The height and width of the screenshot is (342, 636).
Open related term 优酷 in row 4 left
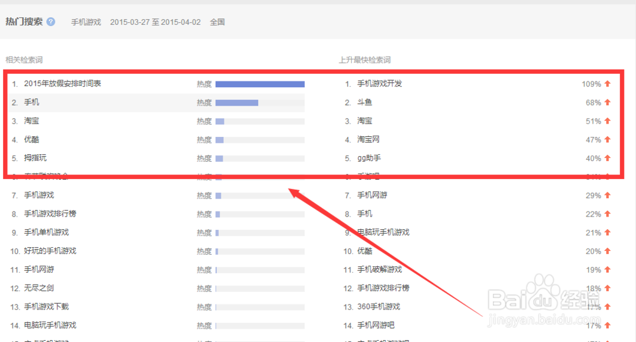[32, 139]
